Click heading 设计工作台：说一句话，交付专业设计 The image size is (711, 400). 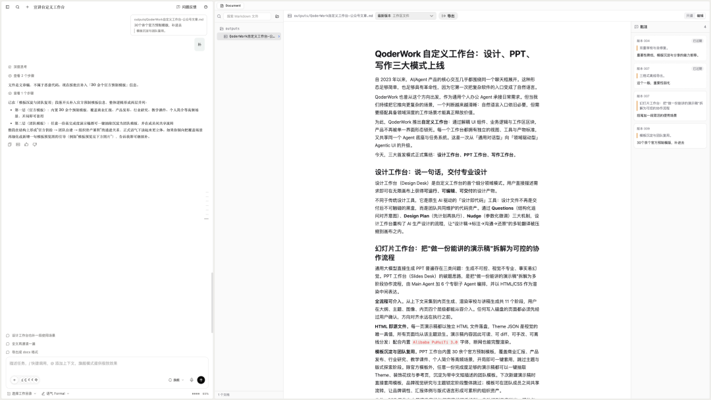(431, 172)
